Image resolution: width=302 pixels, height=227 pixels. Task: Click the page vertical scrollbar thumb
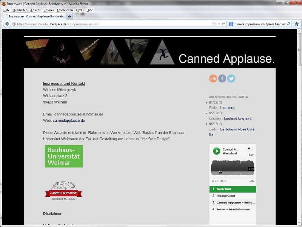(x=299, y=50)
